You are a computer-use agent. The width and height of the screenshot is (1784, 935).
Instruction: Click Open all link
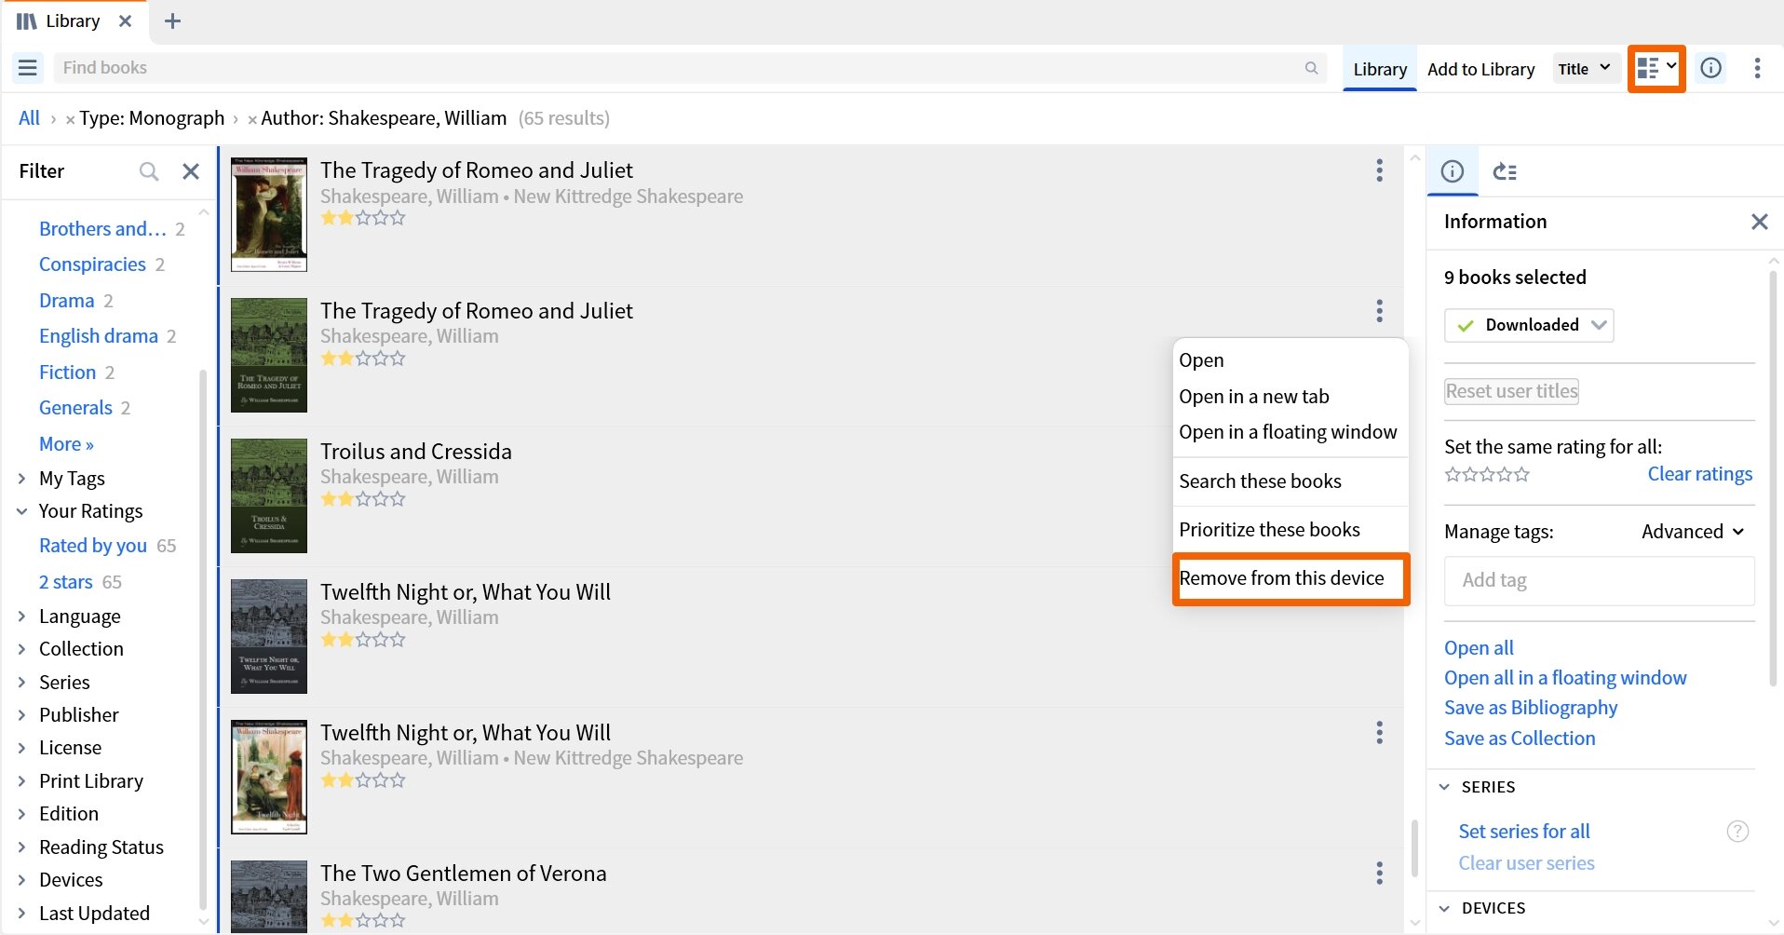point(1479,648)
